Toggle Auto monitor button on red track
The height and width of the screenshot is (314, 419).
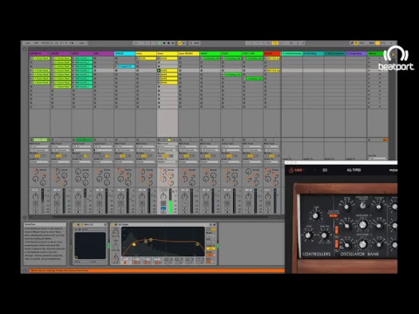tap(272, 156)
